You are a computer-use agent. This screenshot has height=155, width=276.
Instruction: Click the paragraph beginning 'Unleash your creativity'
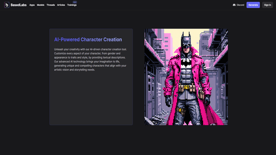click(x=90, y=59)
